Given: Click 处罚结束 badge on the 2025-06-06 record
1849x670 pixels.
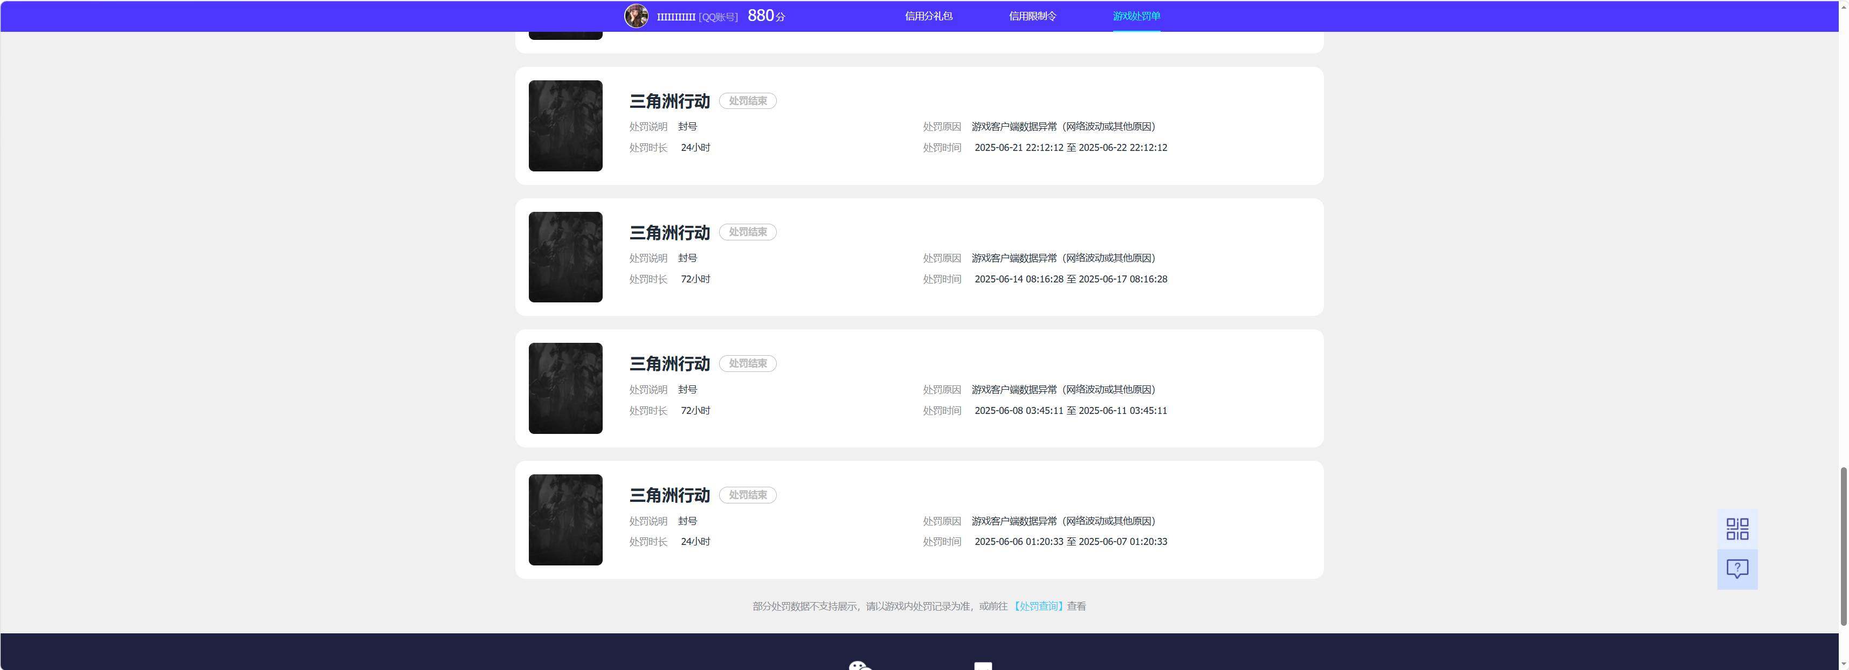Looking at the screenshot, I should point(748,495).
